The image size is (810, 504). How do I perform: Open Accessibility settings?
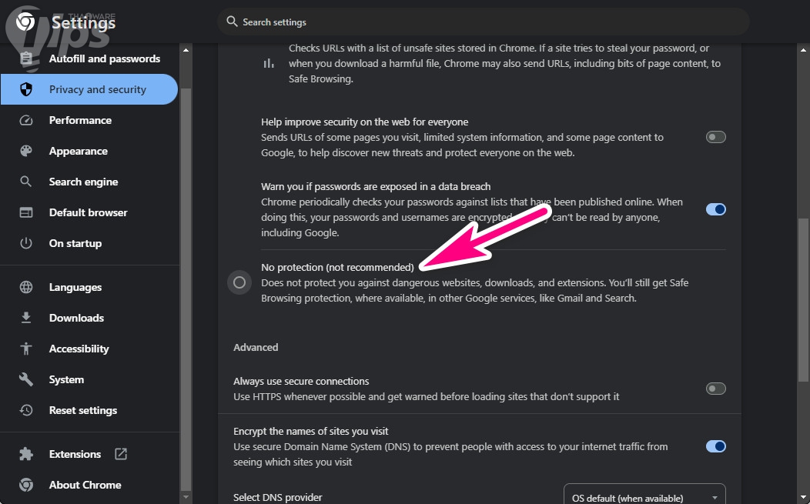coord(89,349)
